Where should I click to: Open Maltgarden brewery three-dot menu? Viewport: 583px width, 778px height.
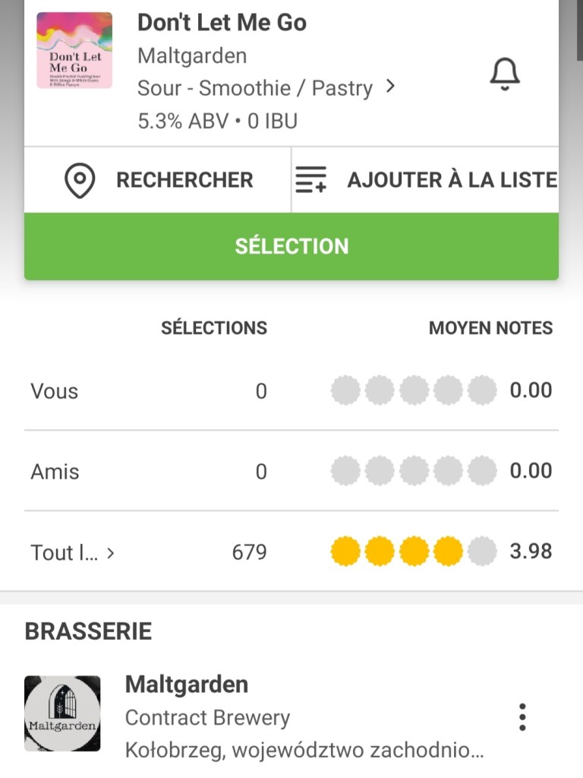522,716
